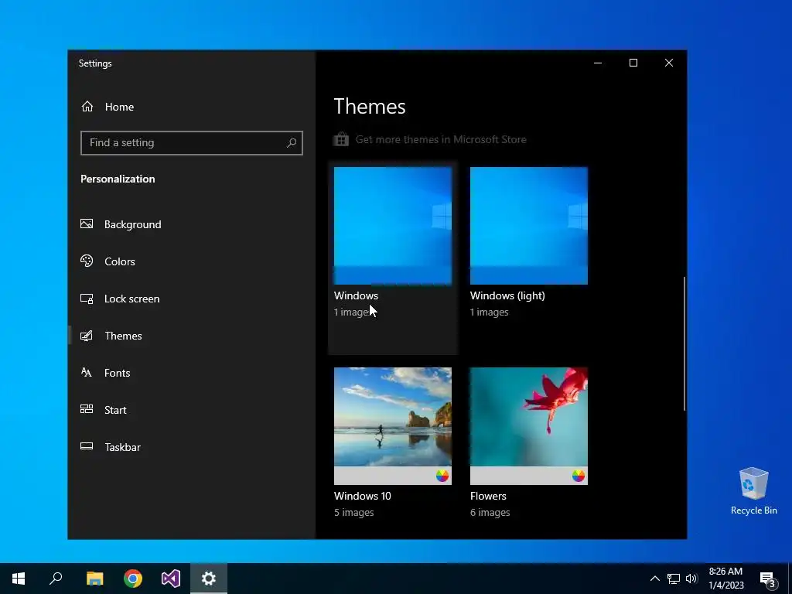Go to Lock screen settings page
The image size is (792, 594).
coord(192,299)
